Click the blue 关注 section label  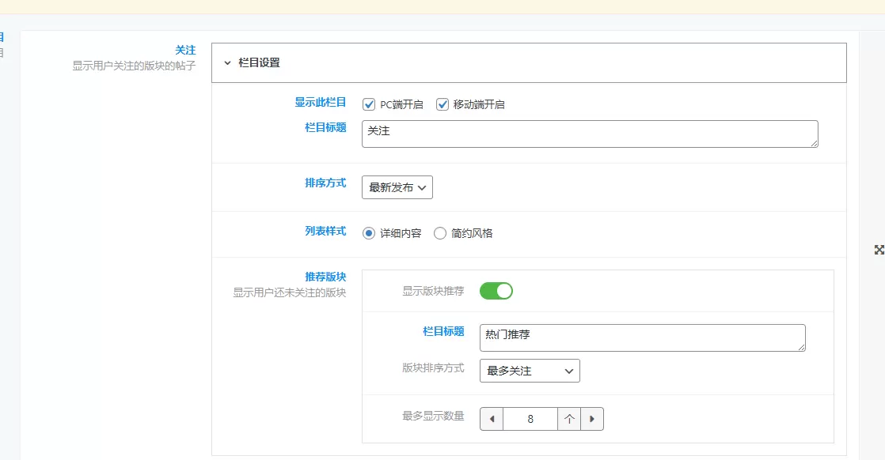click(185, 50)
